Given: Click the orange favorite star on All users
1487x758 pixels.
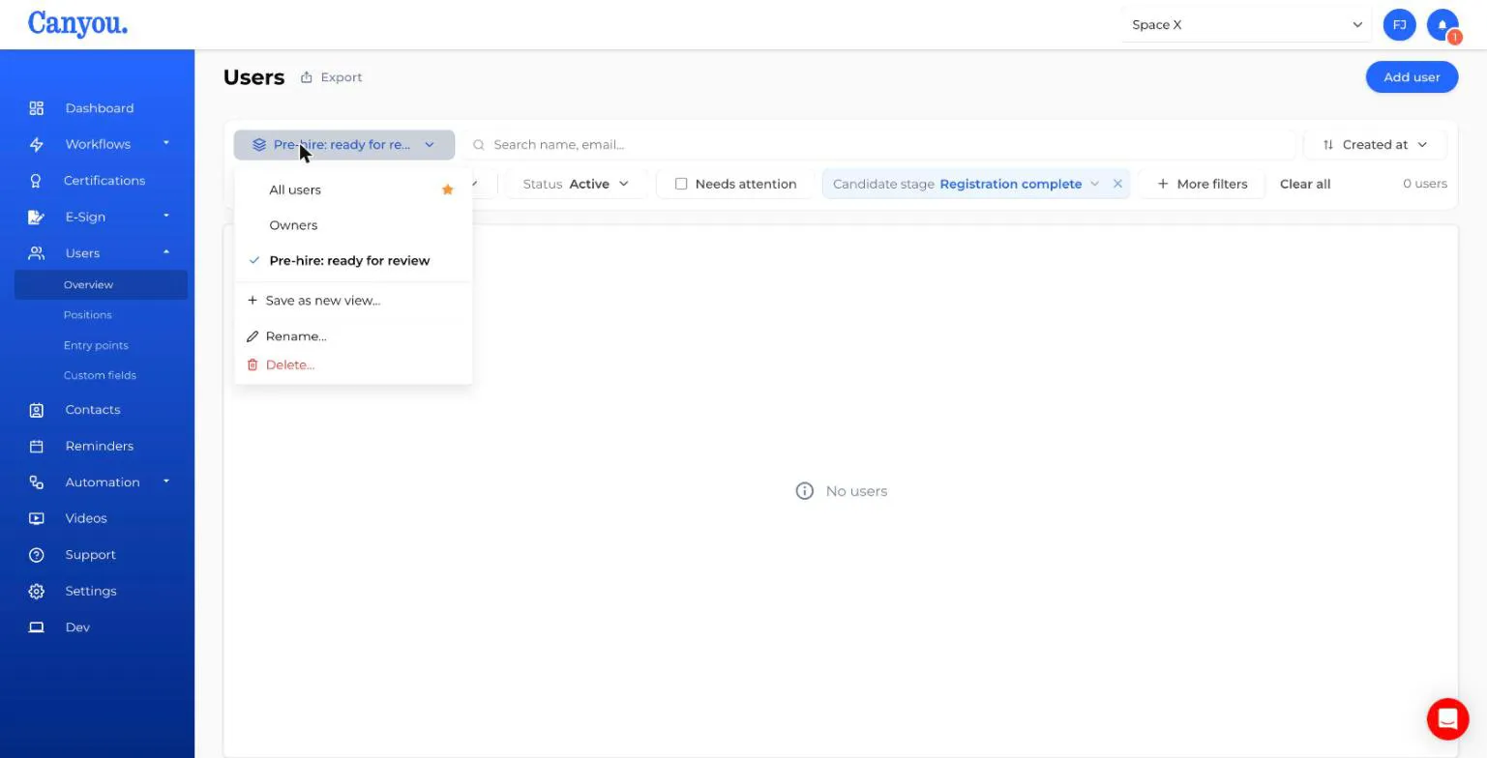Looking at the screenshot, I should tap(447, 189).
